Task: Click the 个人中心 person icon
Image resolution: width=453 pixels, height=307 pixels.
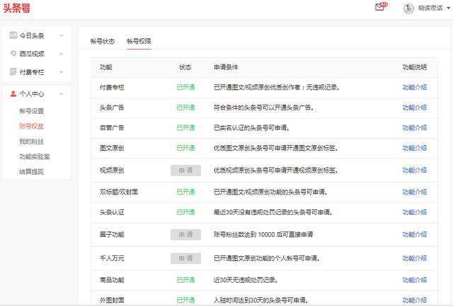Action: (13, 94)
